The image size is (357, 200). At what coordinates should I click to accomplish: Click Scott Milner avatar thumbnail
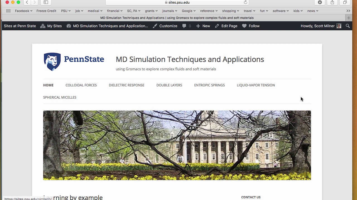[339, 26]
